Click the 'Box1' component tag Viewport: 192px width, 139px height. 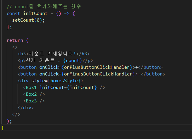point(31,87)
